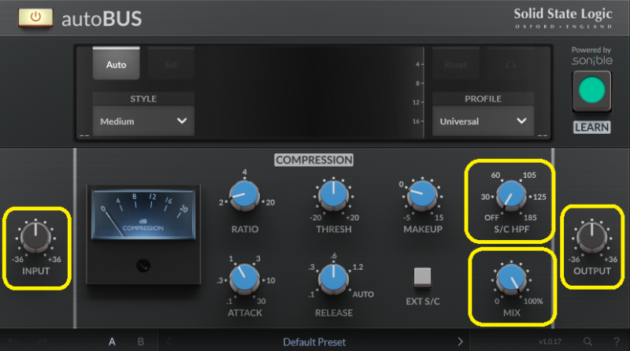Open the search magnifier icon

(587, 342)
